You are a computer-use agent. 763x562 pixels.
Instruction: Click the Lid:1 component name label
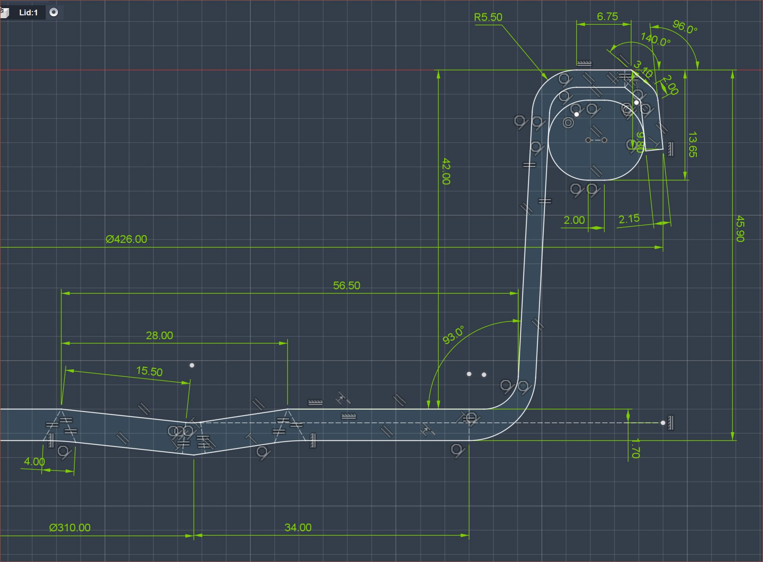28,12
